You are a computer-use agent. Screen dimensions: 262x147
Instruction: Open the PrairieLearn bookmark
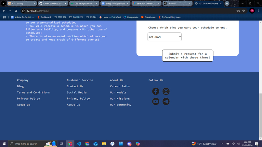(148, 17)
